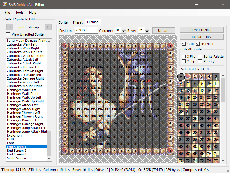Click the Revert Tilemap button

[x=201, y=30]
